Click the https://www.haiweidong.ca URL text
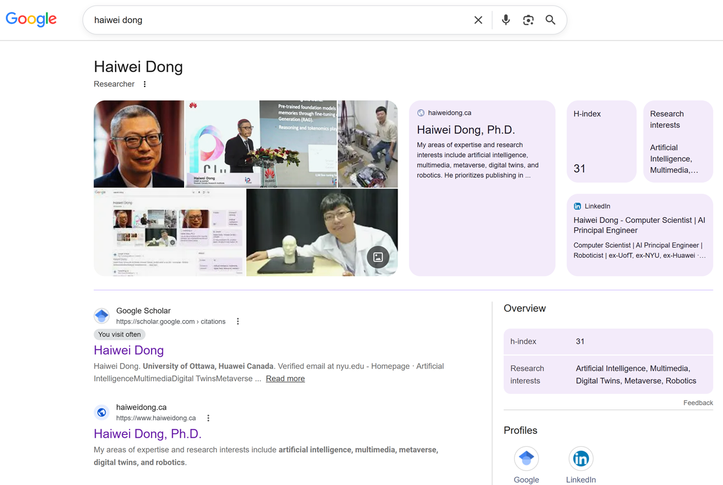Image resolution: width=723 pixels, height=485 pixels. pyautogui.click(x=156, y=418)
